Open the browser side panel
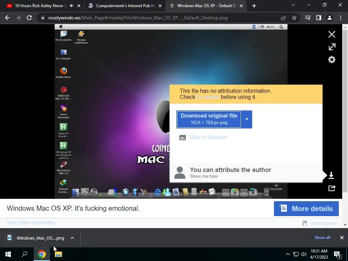Image resolution: width=348 pixels, height=261 pixels. [x=319, y=18]
